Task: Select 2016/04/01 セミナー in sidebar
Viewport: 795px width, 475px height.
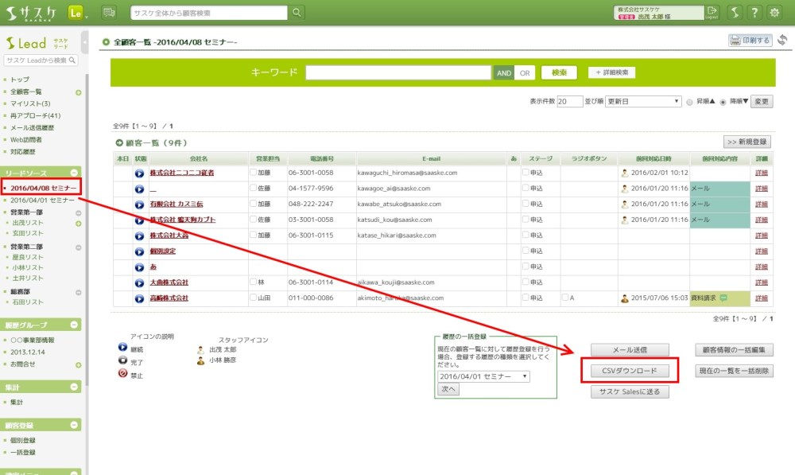Action: pyautogui.click(x=43, y=201)
